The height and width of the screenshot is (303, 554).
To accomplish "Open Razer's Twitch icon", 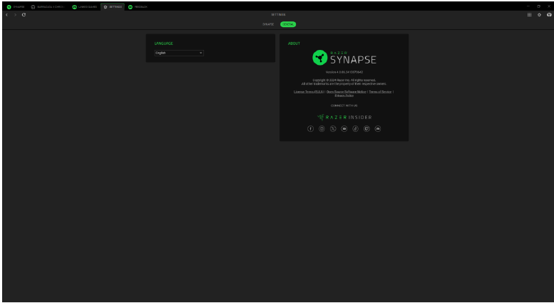I will click(x=366, y=129).
